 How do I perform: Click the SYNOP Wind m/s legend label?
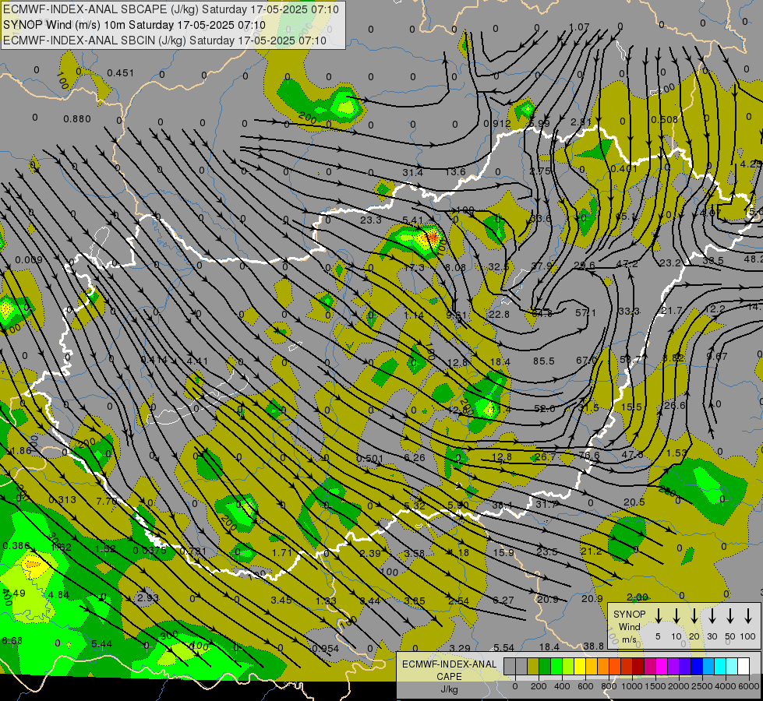[629, 627]
